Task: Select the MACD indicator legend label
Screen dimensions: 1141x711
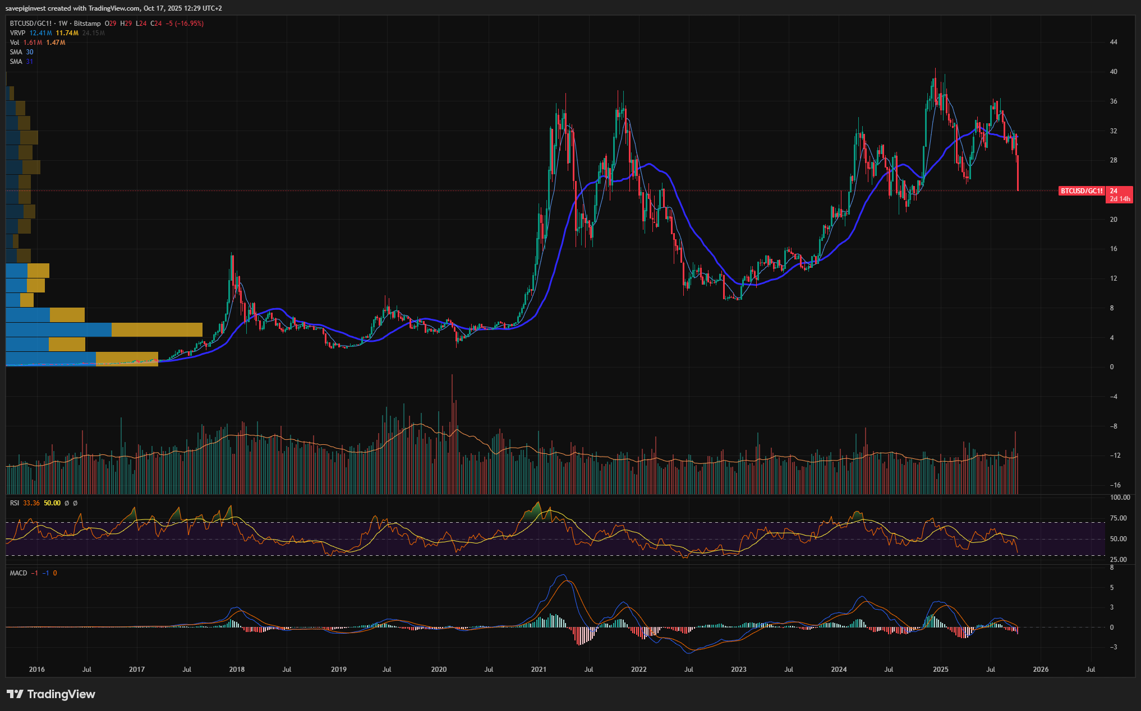Action: 19,573
